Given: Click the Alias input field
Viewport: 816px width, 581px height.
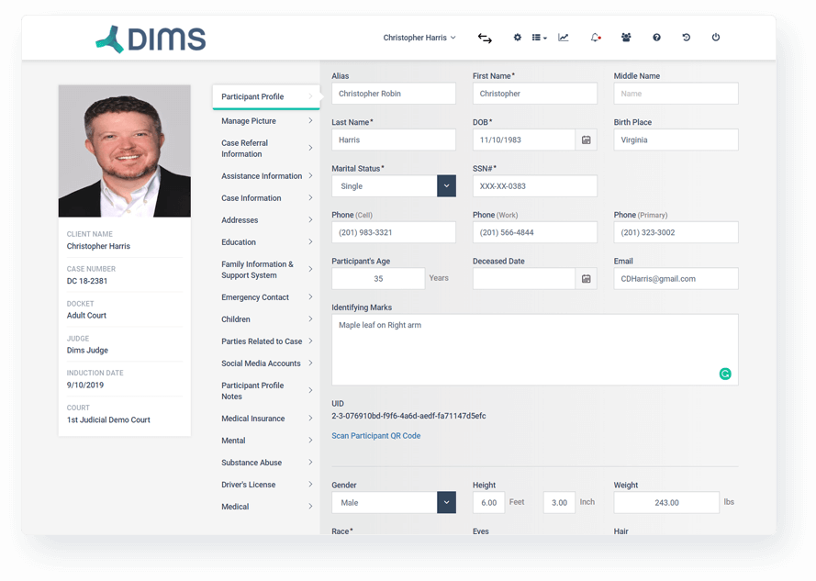Looking at the screenshot, I should click(x=394, y=94).
